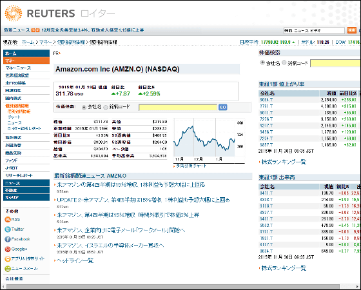Viewport: 361px width, 290px height.
Task: Click マネー in the breadcrumb trail
Action: pyautogui.click(x=45, y=42)
